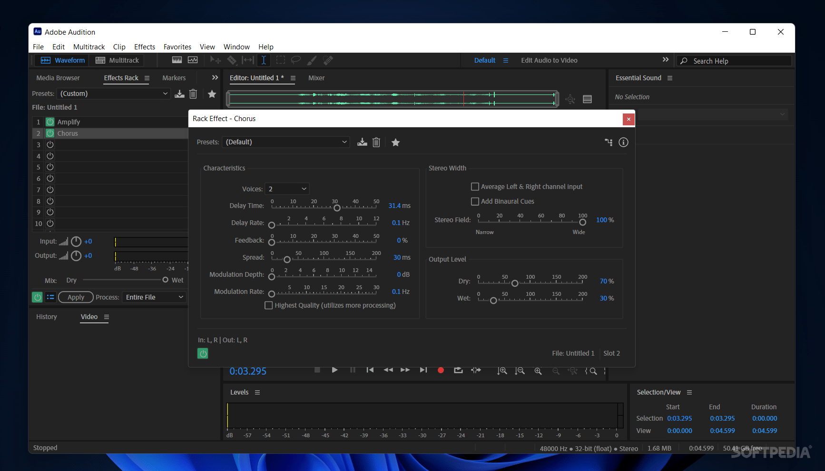Select the Lasso Selection tool
This screenshot has height=471, width=825.
pyautogui.click(x=296, y=60)
